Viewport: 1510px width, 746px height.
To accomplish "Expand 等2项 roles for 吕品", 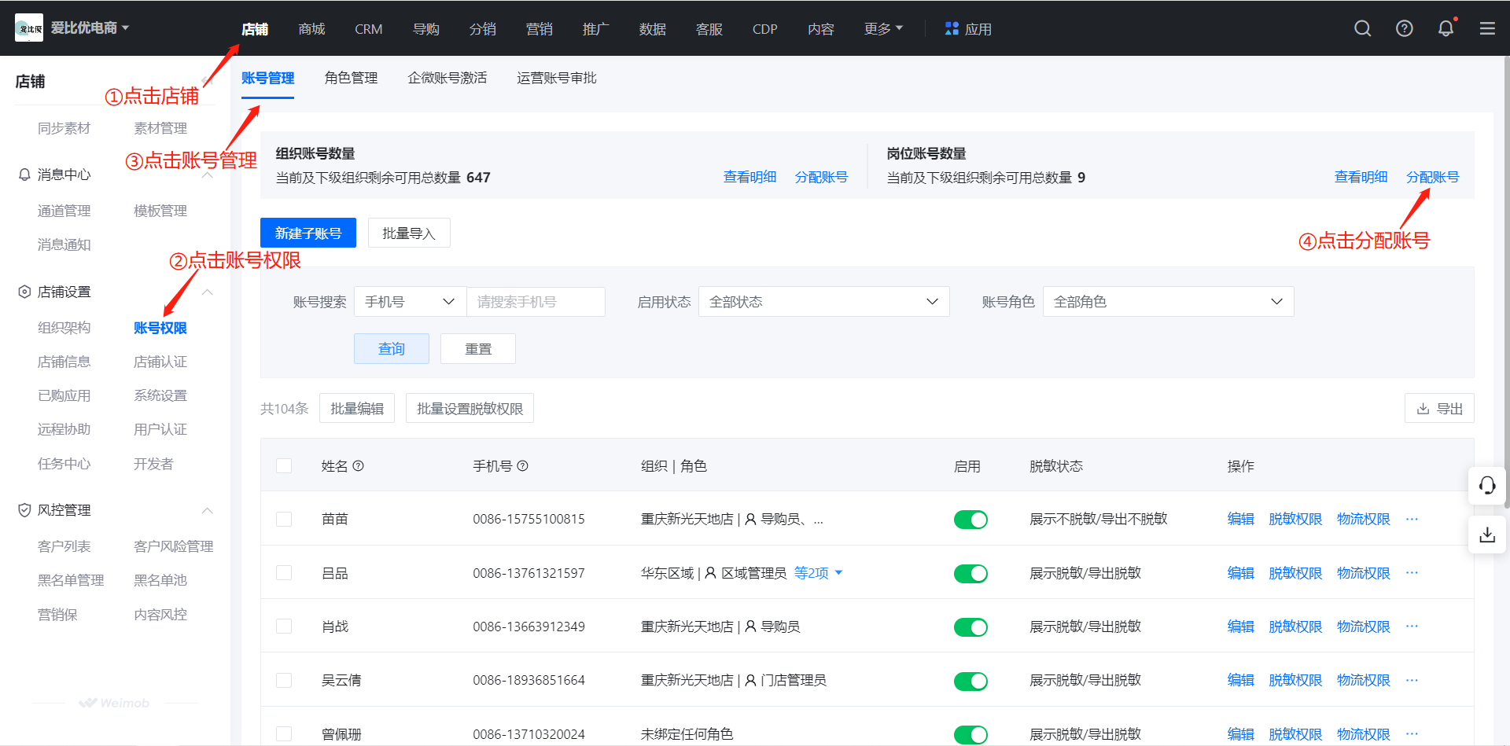I will [818, 573].
